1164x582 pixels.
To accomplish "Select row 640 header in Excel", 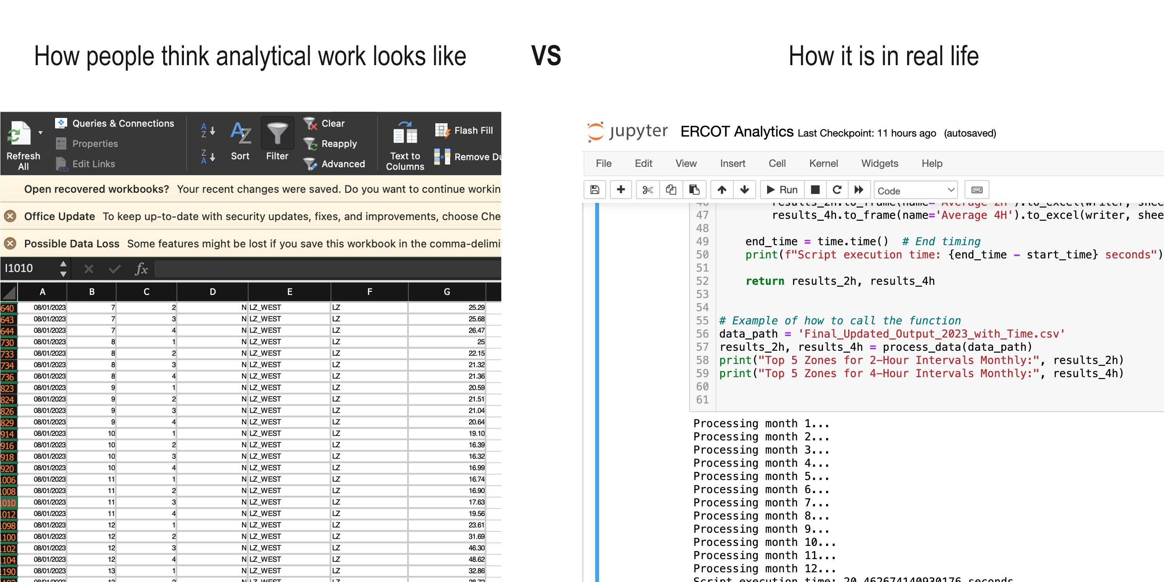I will 9,308.
